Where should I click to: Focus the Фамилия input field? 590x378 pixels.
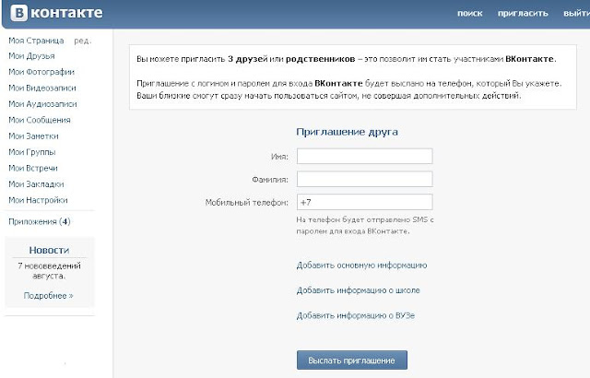pyautogui.click(x=365, y=179)
